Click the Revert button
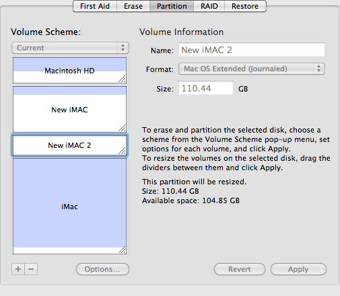 (240, 269)
